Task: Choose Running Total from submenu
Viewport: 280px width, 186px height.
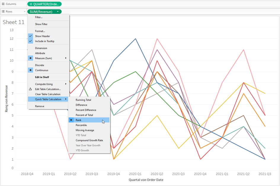Action: pos(89,100)
